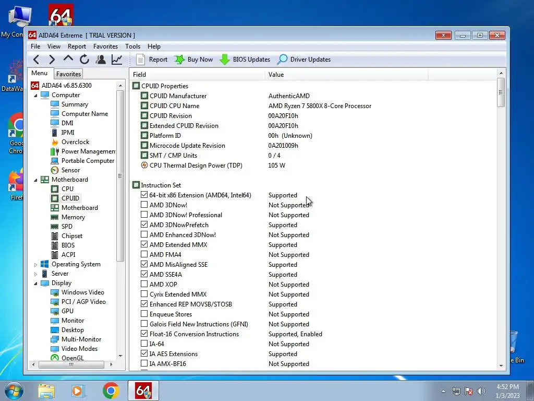The height and width of the screenshot is (401, 534).
Task: Open the ACPI tree item
Action: click(x=68, y=255)
